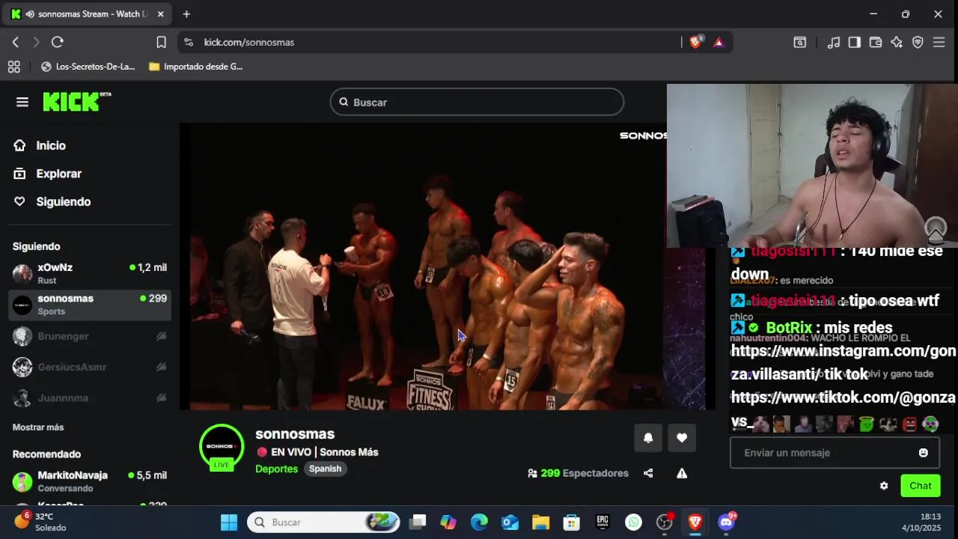Close the sonnosmas Stream tab
958x539 pixels.
[160, 13]
